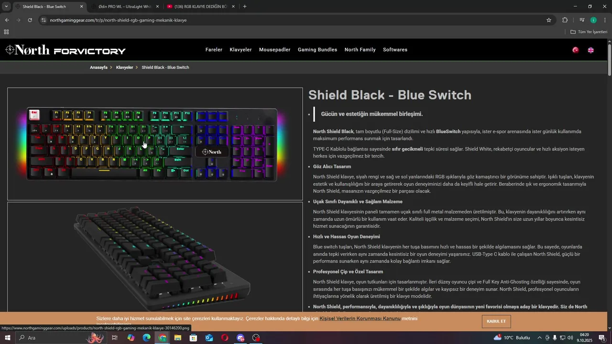
Task: Open File Explorer from the taskbar
Action: pyautogui.click(x=177, y=338)
